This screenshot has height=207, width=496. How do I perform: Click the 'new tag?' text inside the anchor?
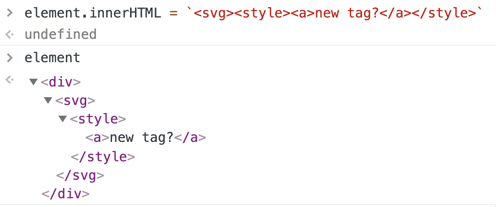coord(142,138)
